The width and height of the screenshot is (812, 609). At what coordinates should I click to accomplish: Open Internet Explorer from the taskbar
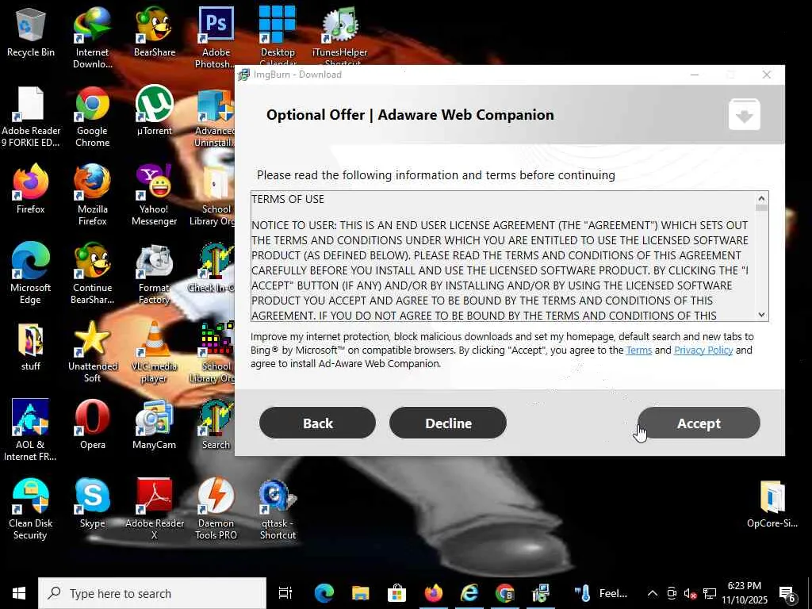point(469,593)
